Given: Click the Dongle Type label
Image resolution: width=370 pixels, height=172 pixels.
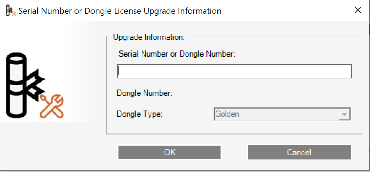Looking at the screenshot, I should [x=140, y=114].
